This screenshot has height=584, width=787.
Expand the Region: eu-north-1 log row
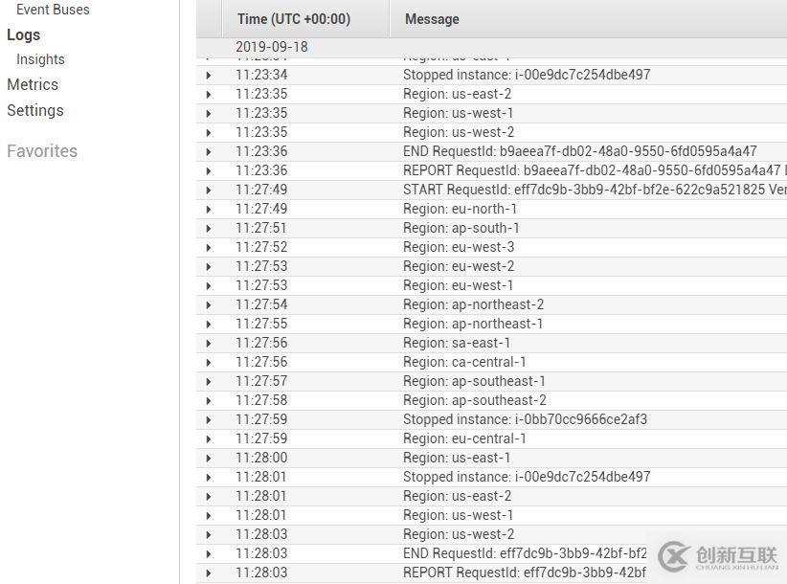[x=209, y=210]
